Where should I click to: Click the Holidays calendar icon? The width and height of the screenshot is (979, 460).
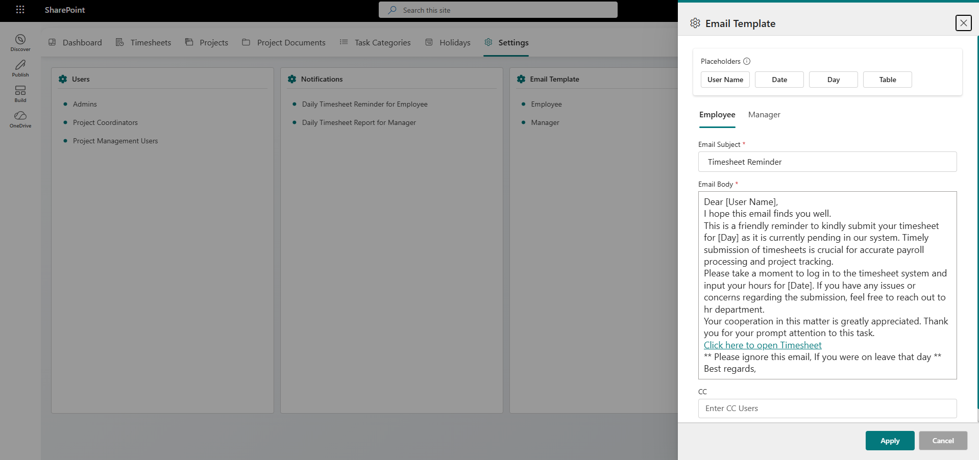click(x=429, y=42)
